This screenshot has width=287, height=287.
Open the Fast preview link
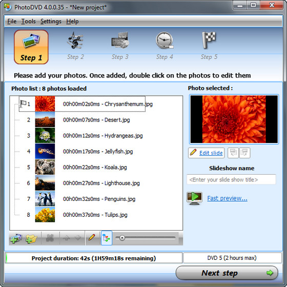227,198
